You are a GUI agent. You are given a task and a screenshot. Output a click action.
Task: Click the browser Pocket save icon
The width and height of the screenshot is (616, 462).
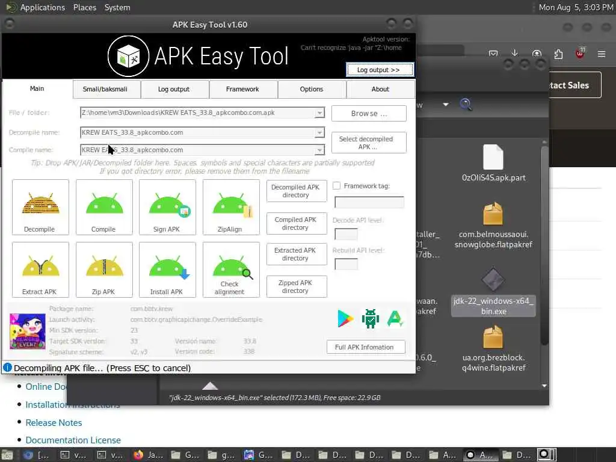point(493,54)
